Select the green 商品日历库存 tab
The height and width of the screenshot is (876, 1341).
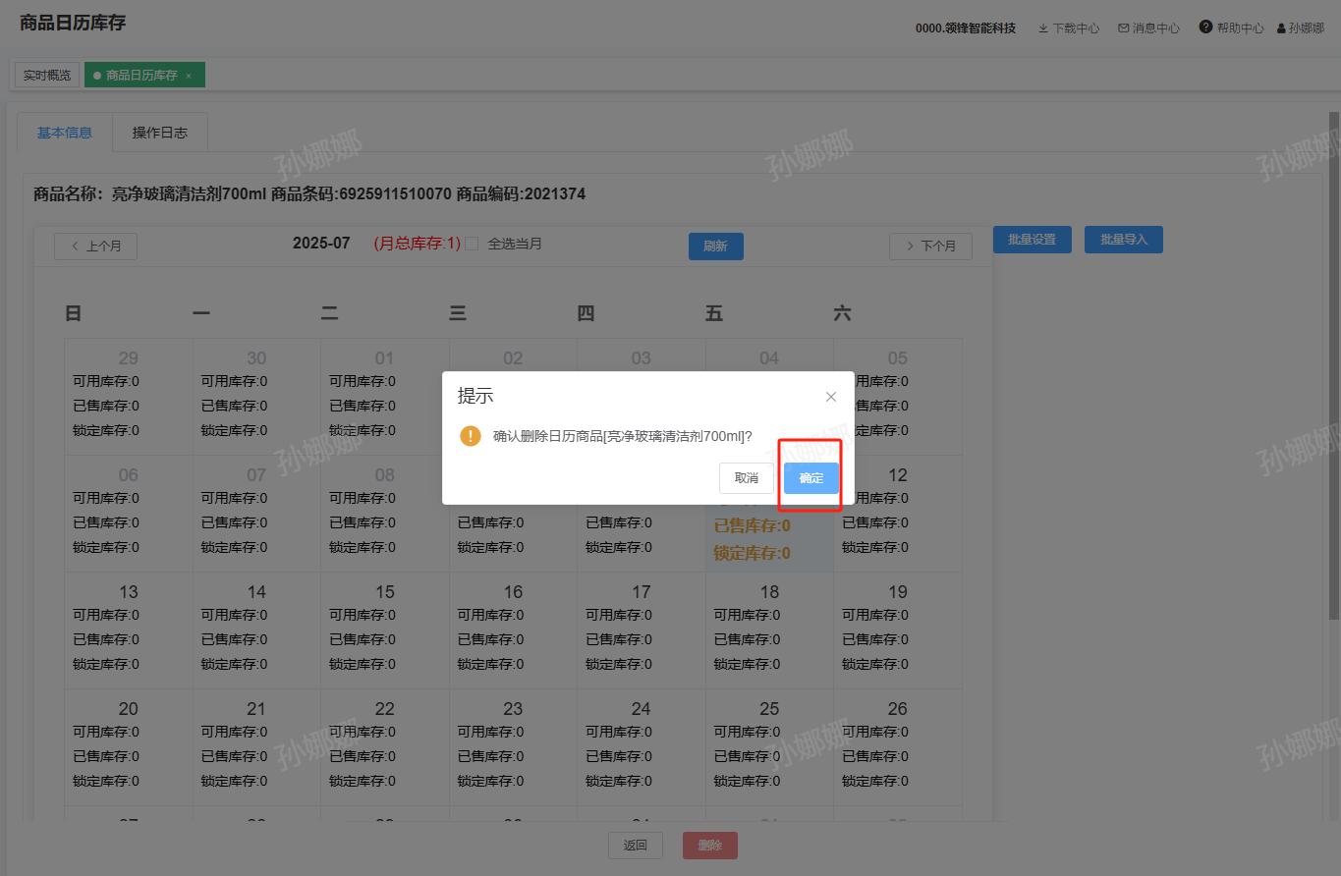coord(144,76)
